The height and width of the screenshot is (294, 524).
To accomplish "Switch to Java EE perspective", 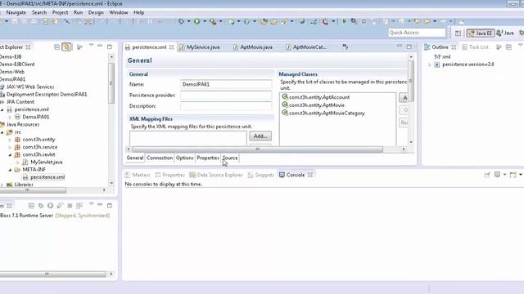I will tap(481, 33).
